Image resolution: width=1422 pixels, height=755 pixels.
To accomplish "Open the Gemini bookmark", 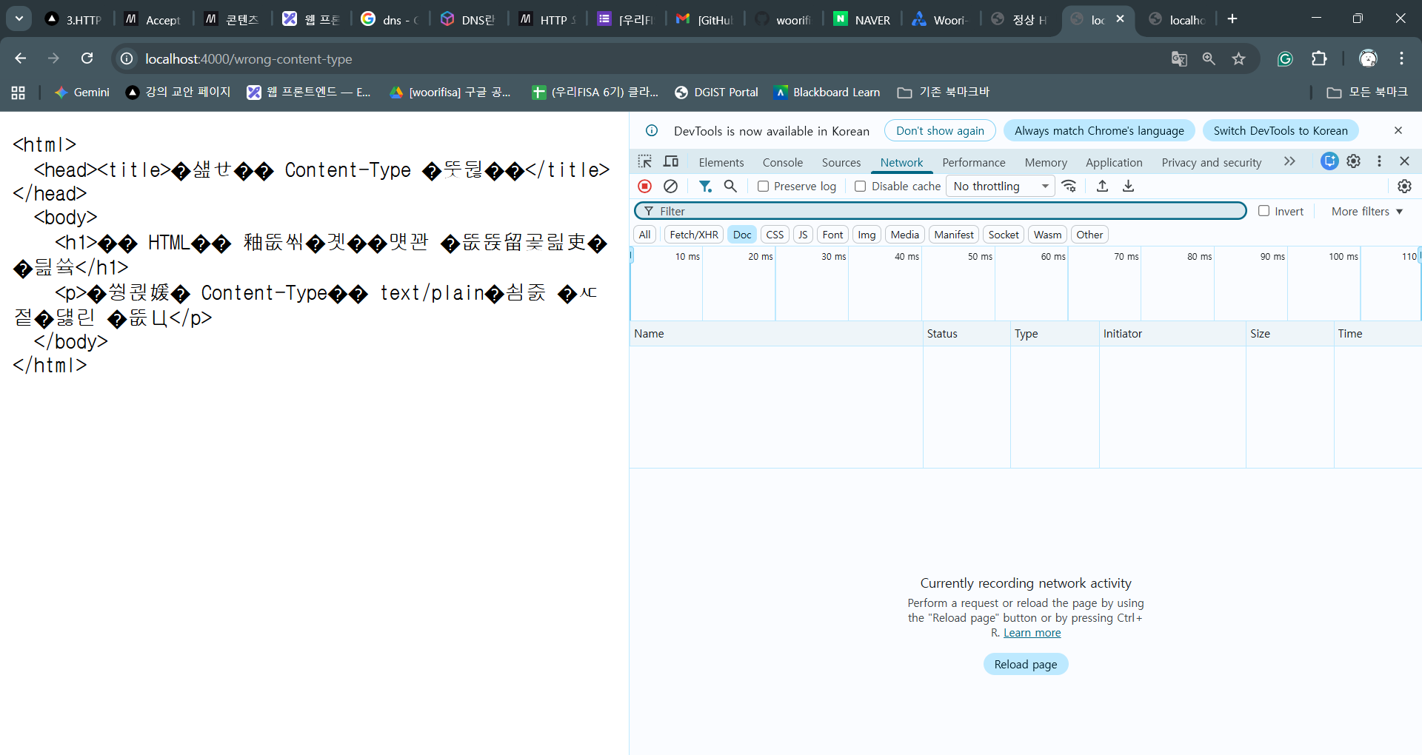I will (82, 93).
